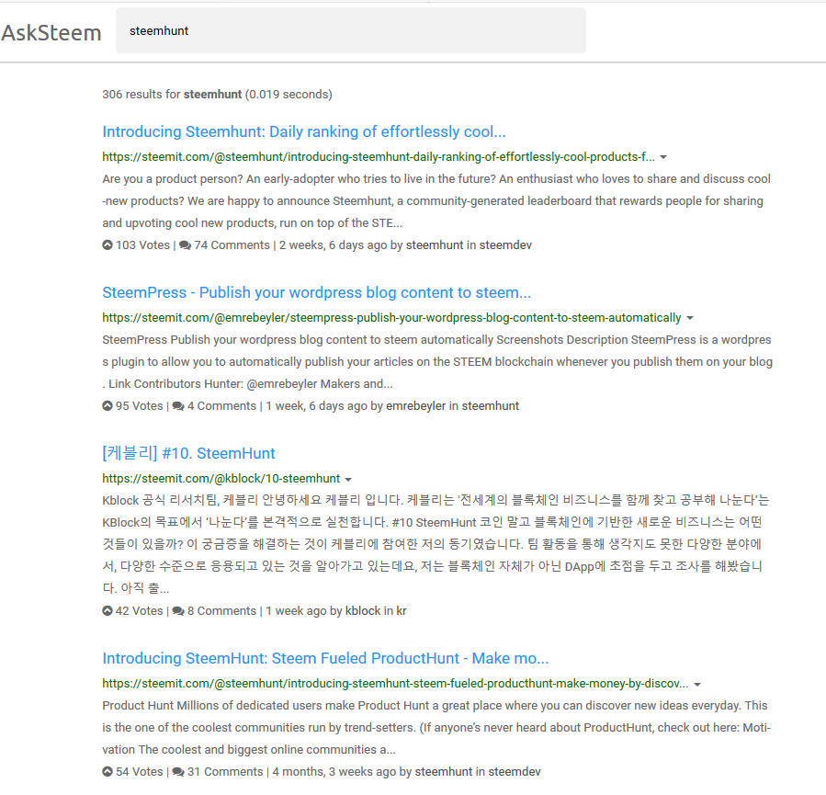Click the '306 results for steemhunt' summary text
Viewport: 826px width, 795px height.
[x=217, y=95]
